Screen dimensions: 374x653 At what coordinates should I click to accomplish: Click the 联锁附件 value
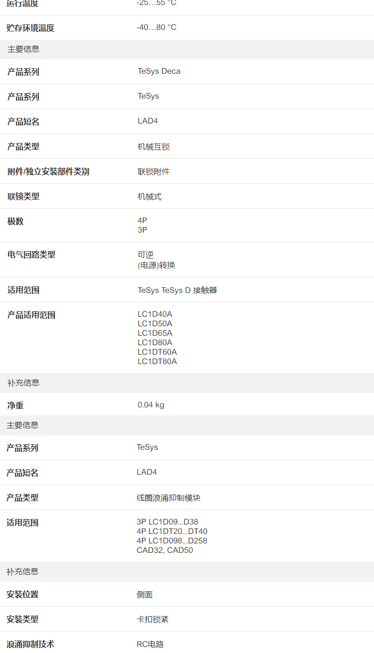coord(154,171)
